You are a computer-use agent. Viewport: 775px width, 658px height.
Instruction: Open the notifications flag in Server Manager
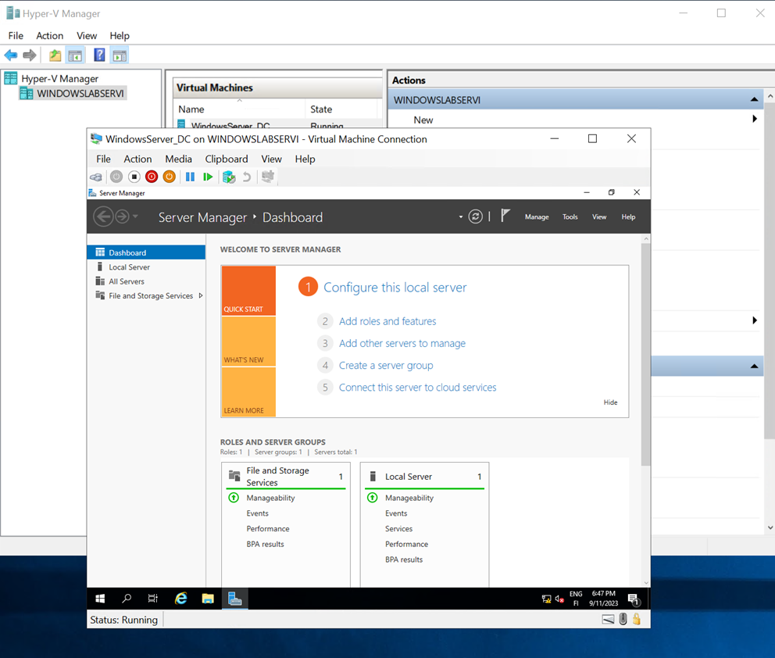tap(505, 216)
